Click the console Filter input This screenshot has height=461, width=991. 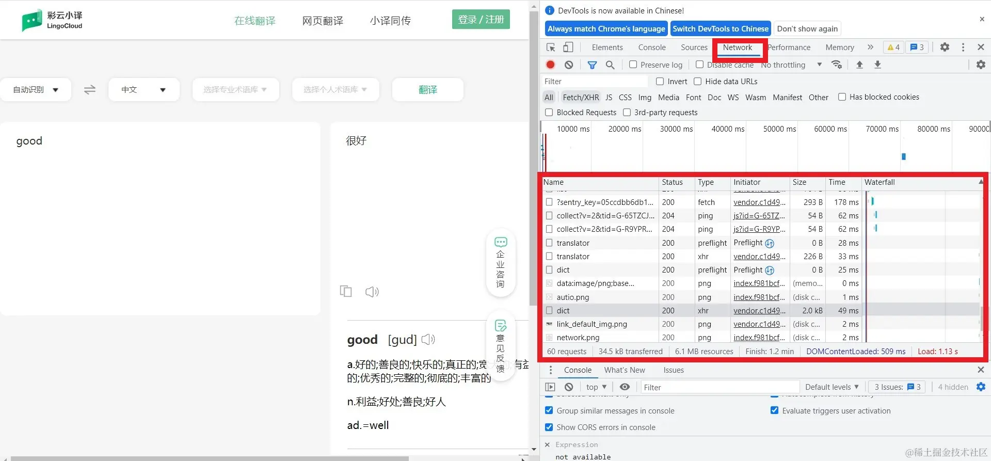[720, 387]
